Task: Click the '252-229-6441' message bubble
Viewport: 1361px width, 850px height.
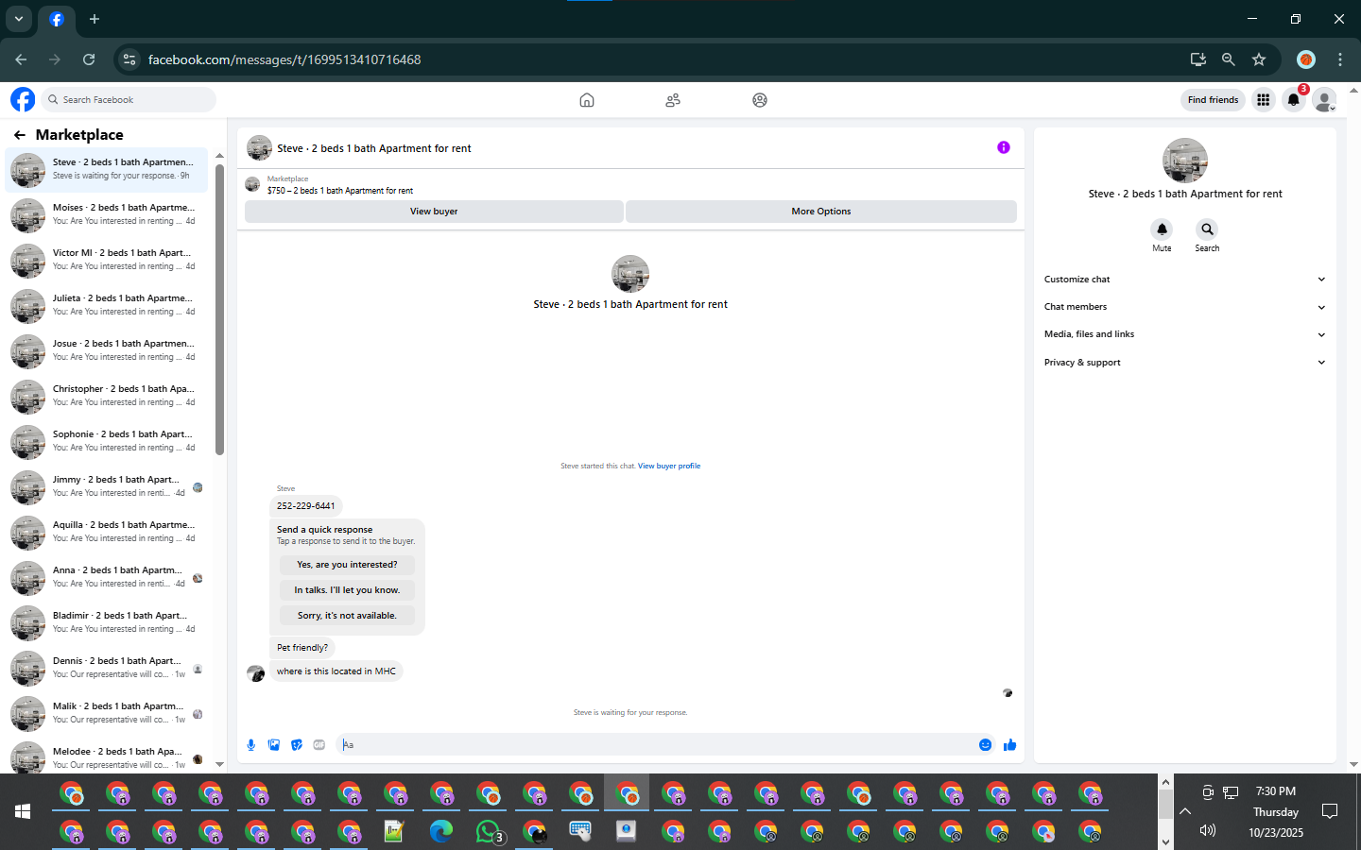Action: click(305, 506)
